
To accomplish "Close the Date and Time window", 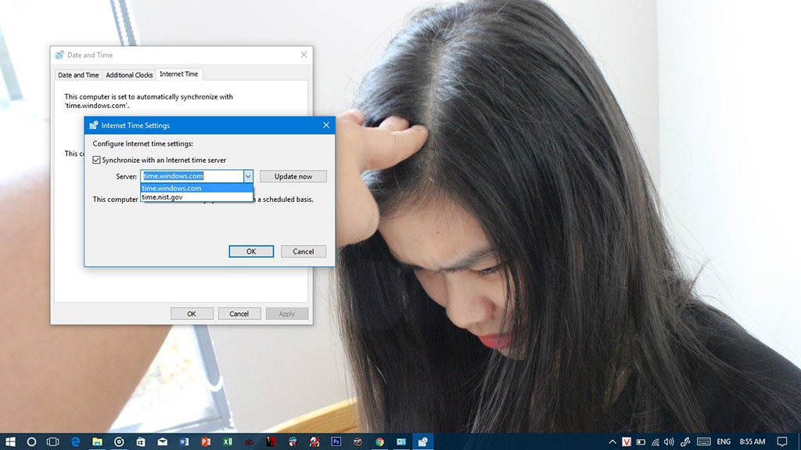I will point(304,55).
